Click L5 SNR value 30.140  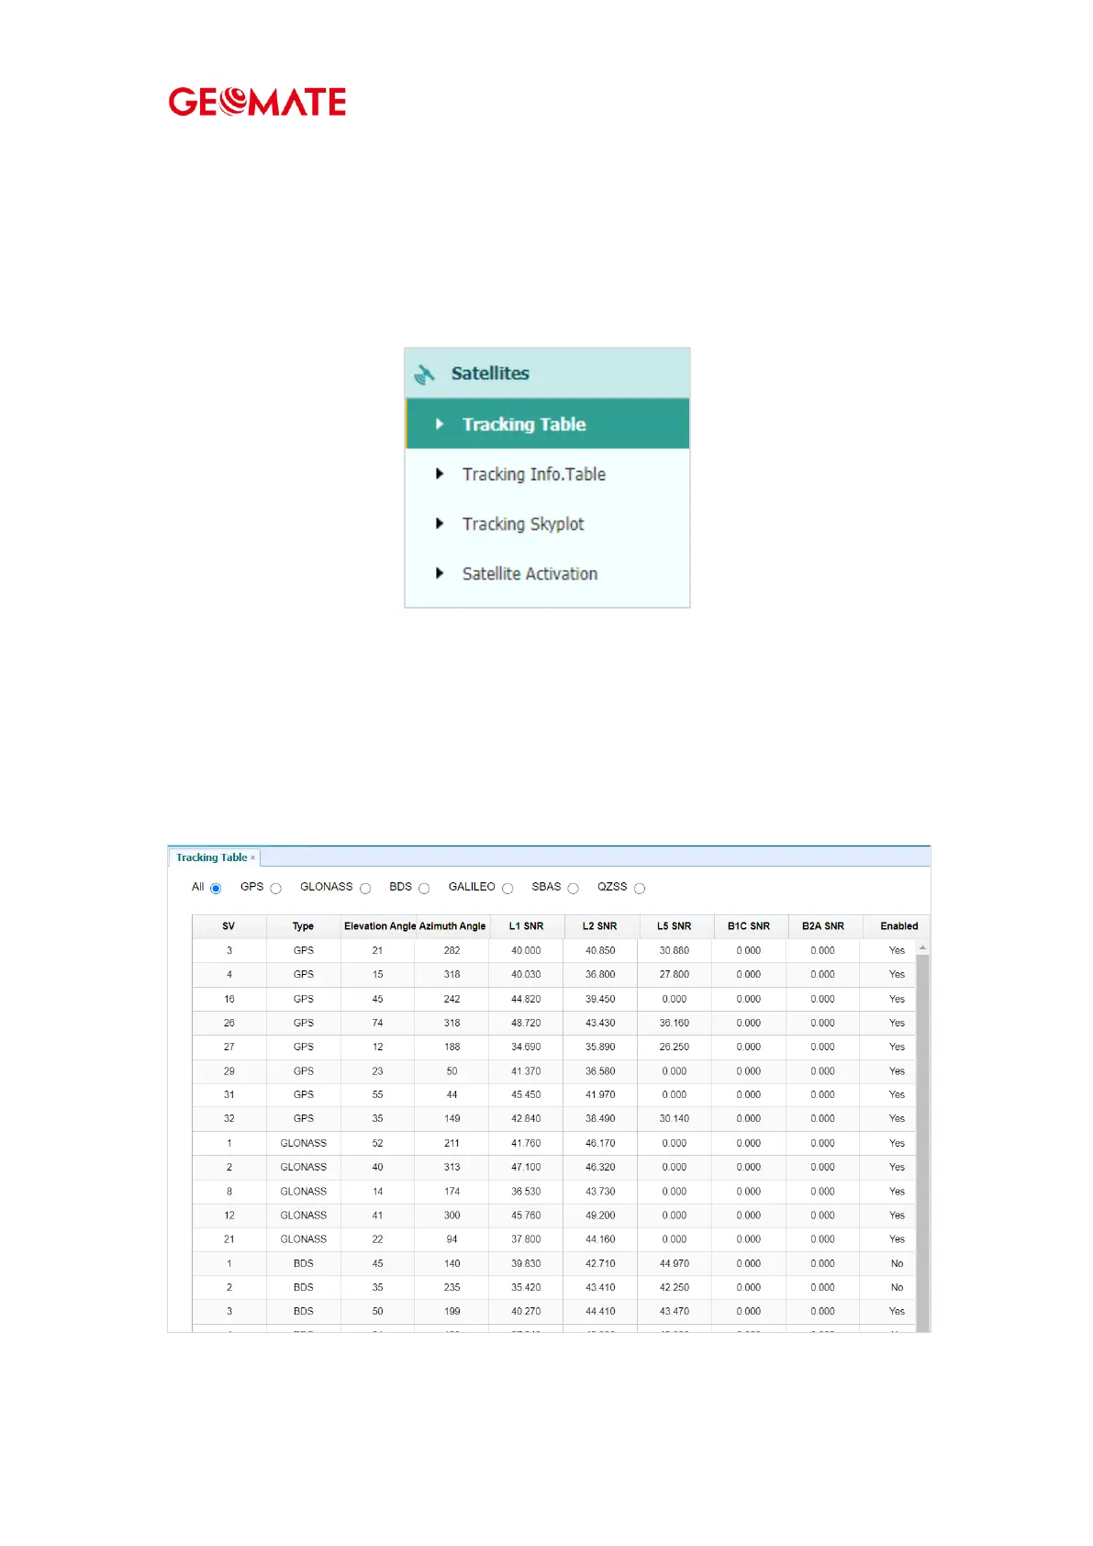pyautogui.click(x=675, y=1118)
